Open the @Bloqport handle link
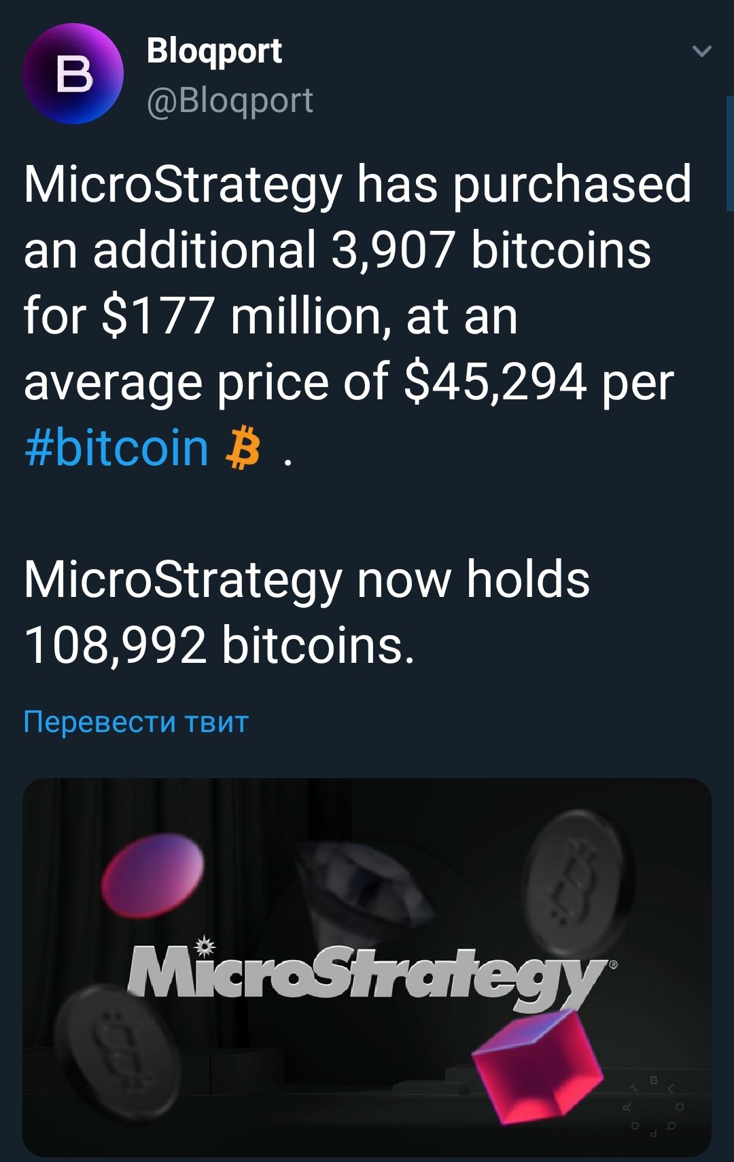Screen dimensions: 734x1162 (230, 101)
